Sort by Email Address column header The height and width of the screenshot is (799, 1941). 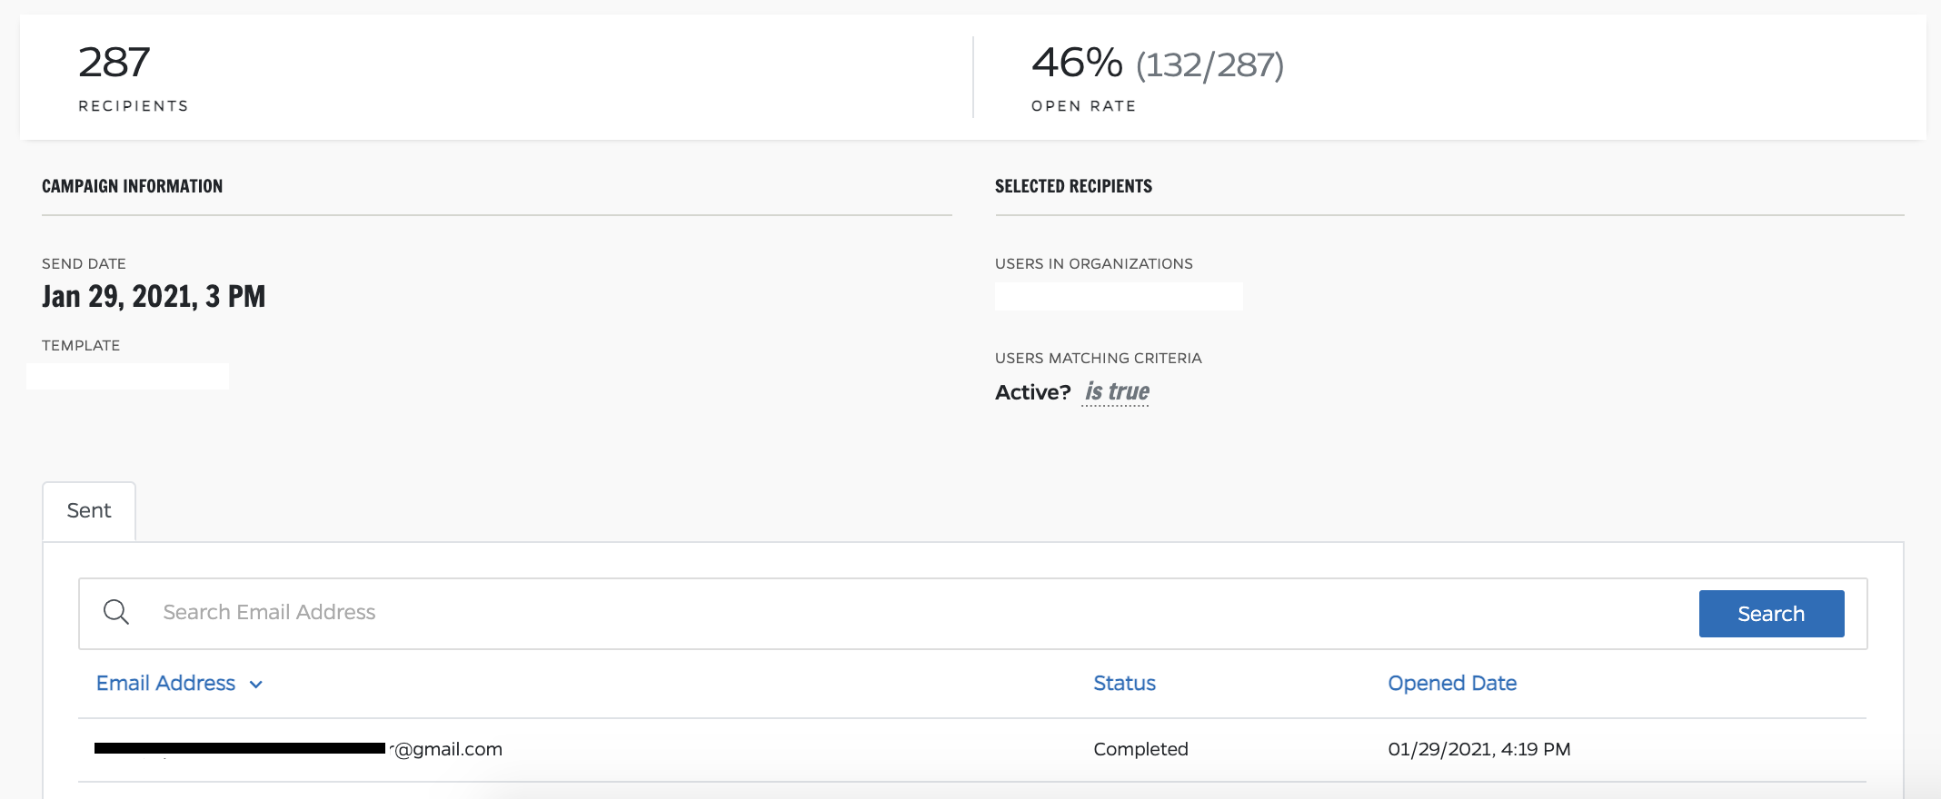point(165,684)
